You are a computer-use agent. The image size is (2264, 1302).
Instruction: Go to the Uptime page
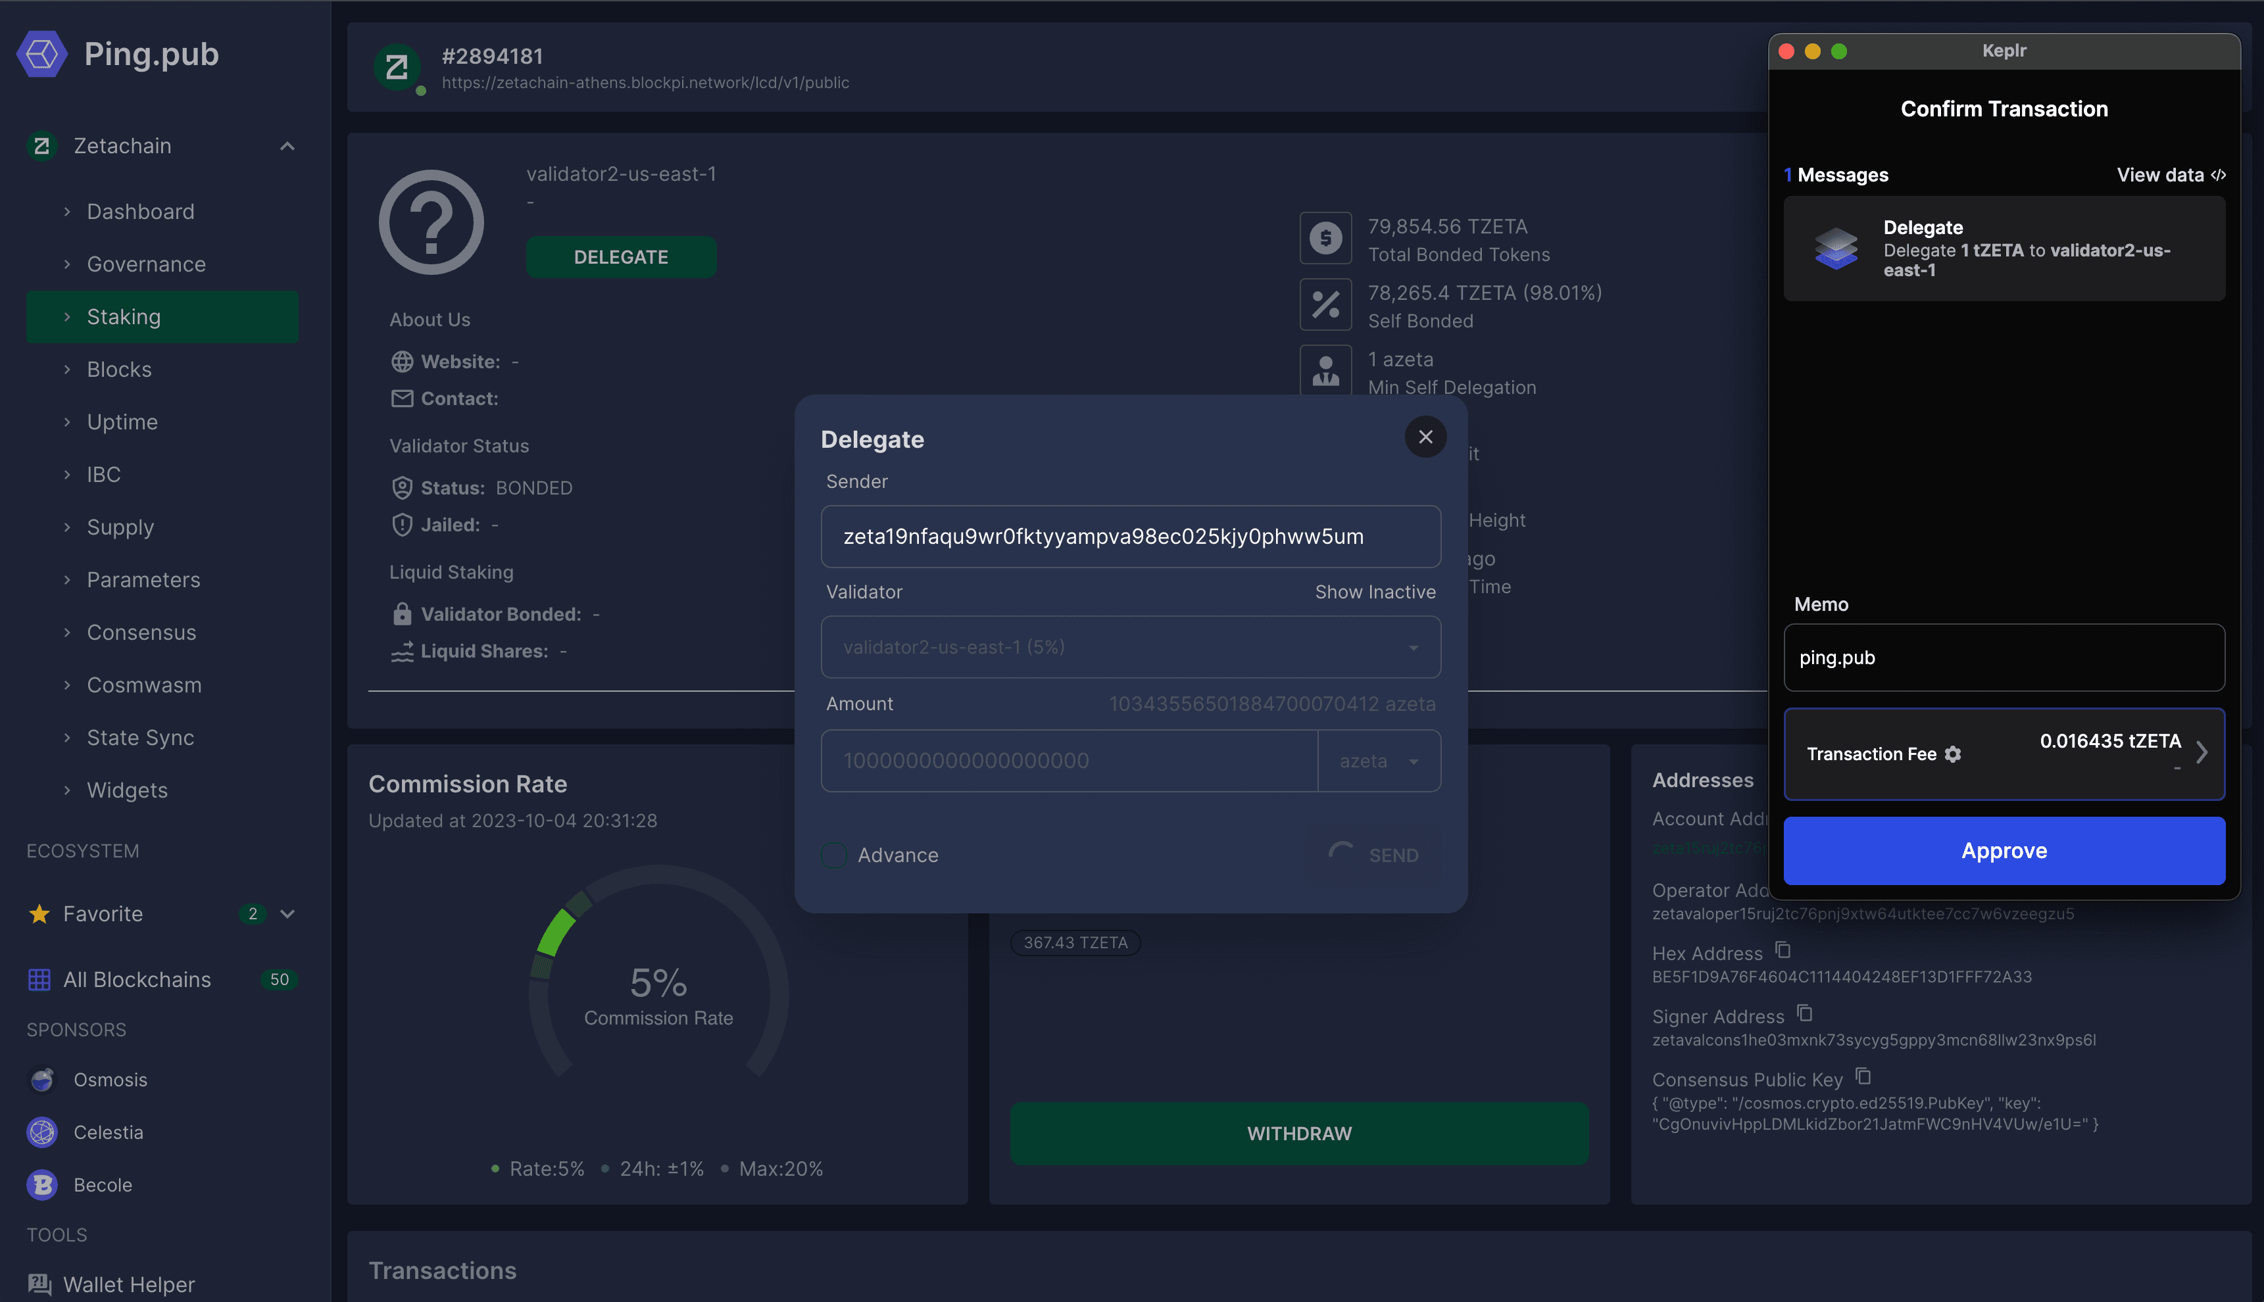tap(122, 422)
